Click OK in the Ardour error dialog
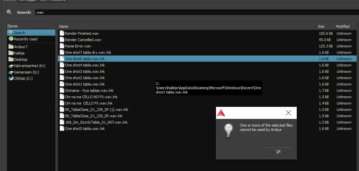The image size is (359, 171). coord(278,151)
